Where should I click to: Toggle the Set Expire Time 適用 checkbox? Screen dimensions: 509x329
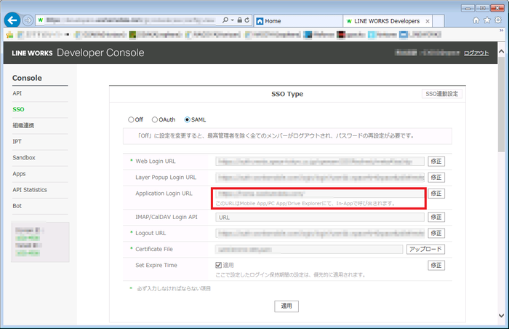click(218, 265)
